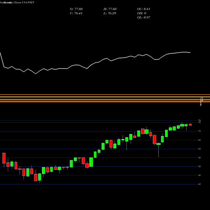210x210 pixels.
Task: Click the 72 price axis label
Action: [x=199, y=131]
